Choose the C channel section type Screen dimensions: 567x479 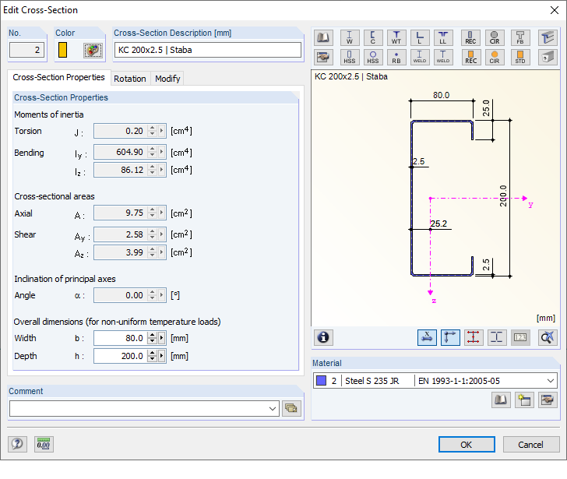click(x=373, y=37)
